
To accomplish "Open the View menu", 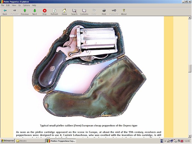I will click(14, 5).
